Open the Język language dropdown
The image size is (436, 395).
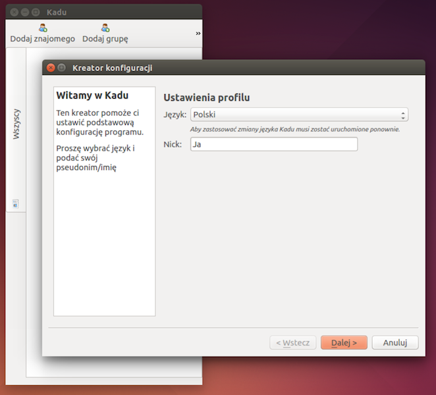click(x=299, y=115)
